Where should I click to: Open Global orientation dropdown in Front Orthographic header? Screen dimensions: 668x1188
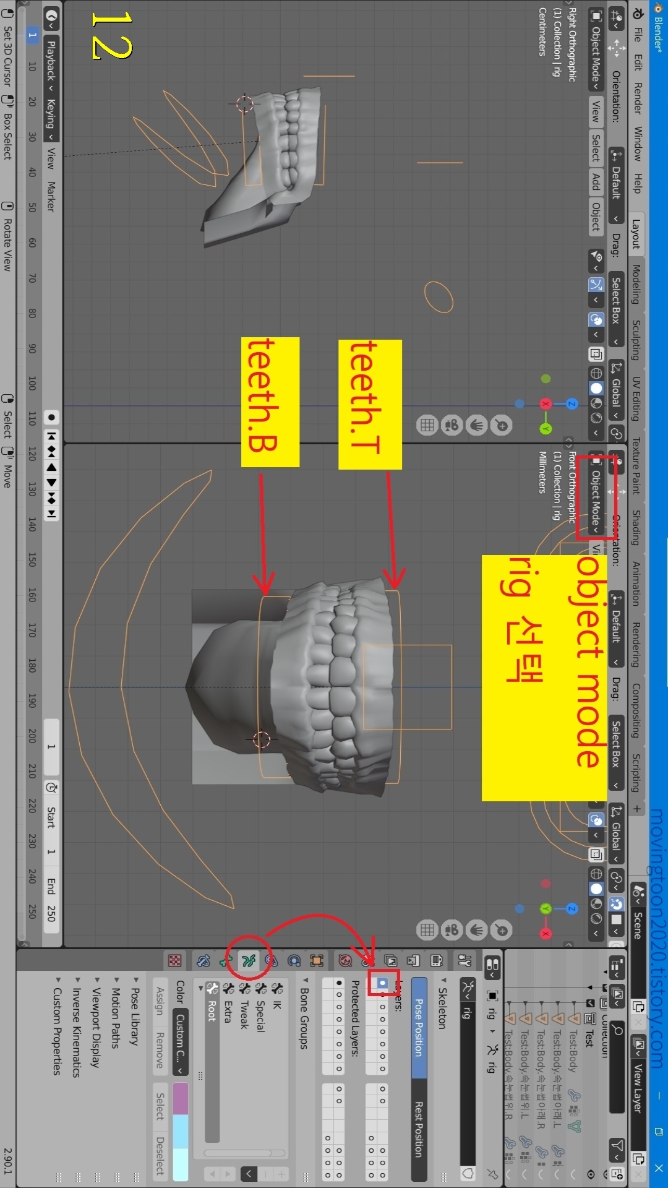pyautogui.click(x=616, y=833)
